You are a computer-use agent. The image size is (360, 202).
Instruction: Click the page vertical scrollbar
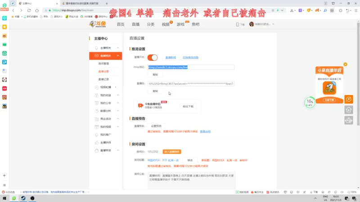(x=358, y=73)
